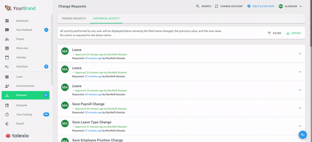Click Save Employee Position Change title
The width and height of the screenshot is (312, 142).
97,140
